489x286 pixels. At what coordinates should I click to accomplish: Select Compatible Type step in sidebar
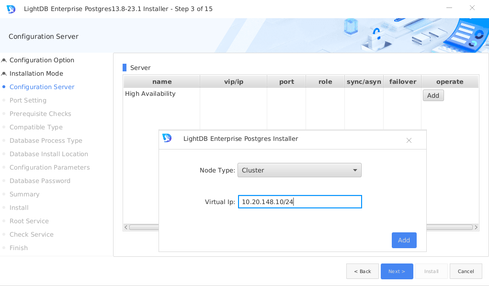point(36,127)
